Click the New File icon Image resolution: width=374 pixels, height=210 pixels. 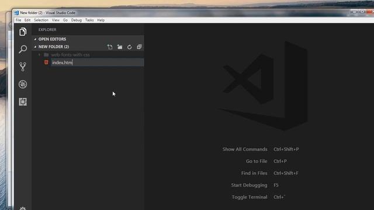point(110,47)
